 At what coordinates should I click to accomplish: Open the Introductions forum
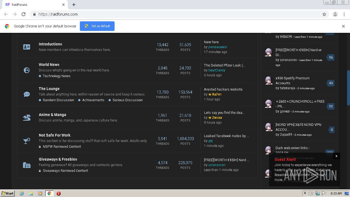point(50,44)
